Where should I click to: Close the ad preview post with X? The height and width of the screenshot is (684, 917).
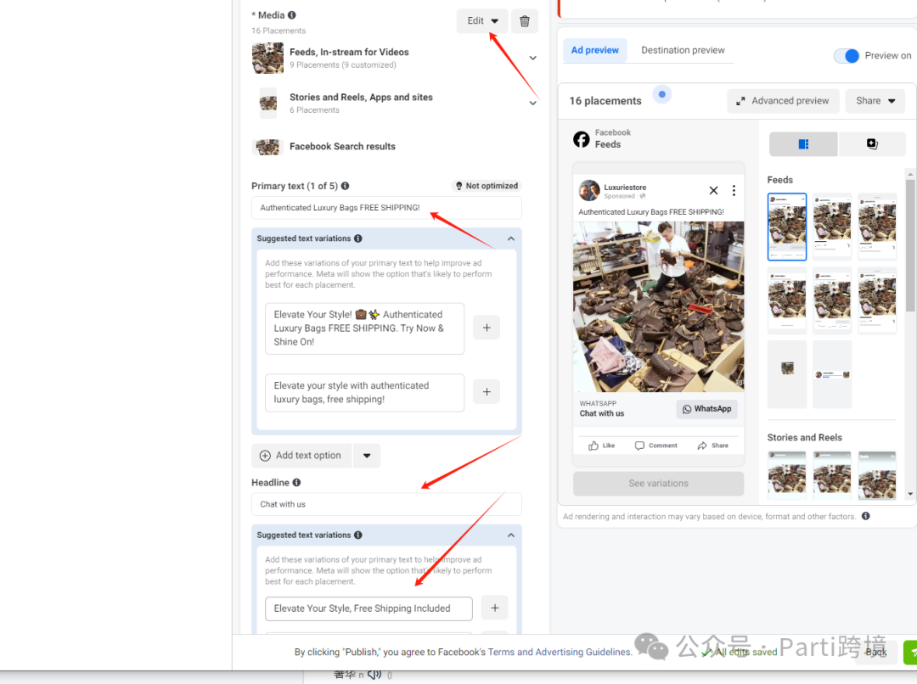pos(713,191)
